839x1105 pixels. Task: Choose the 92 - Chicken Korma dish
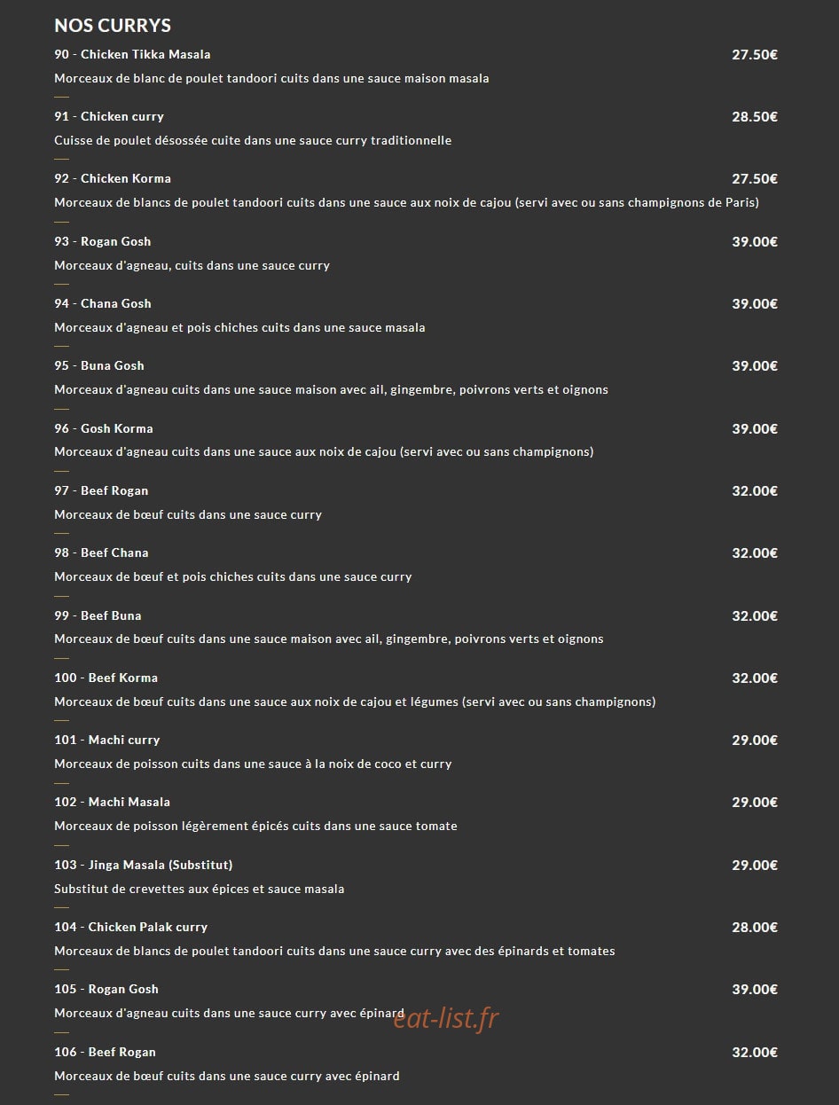pos(113,178)
